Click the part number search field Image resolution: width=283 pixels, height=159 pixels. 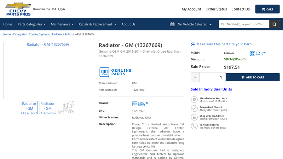click(x=244, y=24)
